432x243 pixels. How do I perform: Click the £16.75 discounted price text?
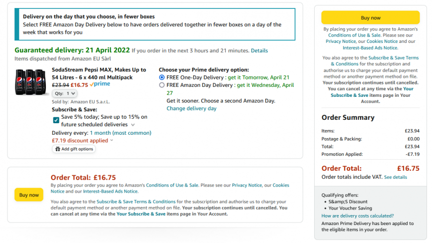(79, 85)
